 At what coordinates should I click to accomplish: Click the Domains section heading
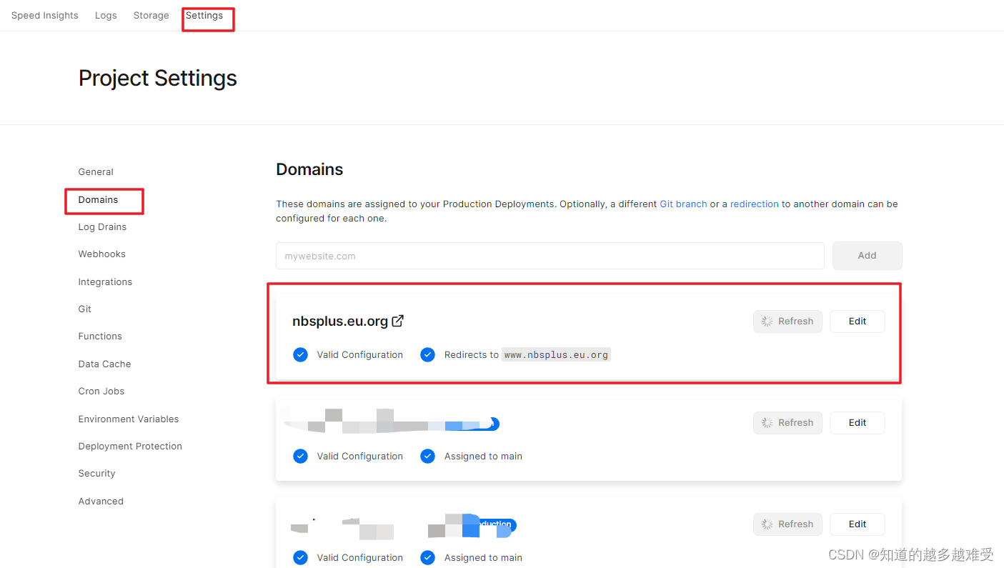[309, 169]
